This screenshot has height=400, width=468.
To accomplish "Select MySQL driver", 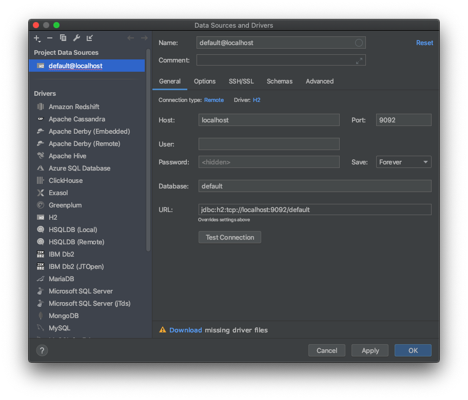I will 87,328.
